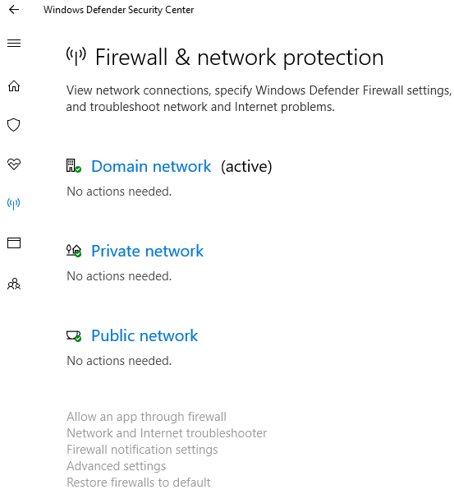This screenshot has height=499, width=454.
Task: Click the Firewall & network protection heading icon
Action: point(76,56)
